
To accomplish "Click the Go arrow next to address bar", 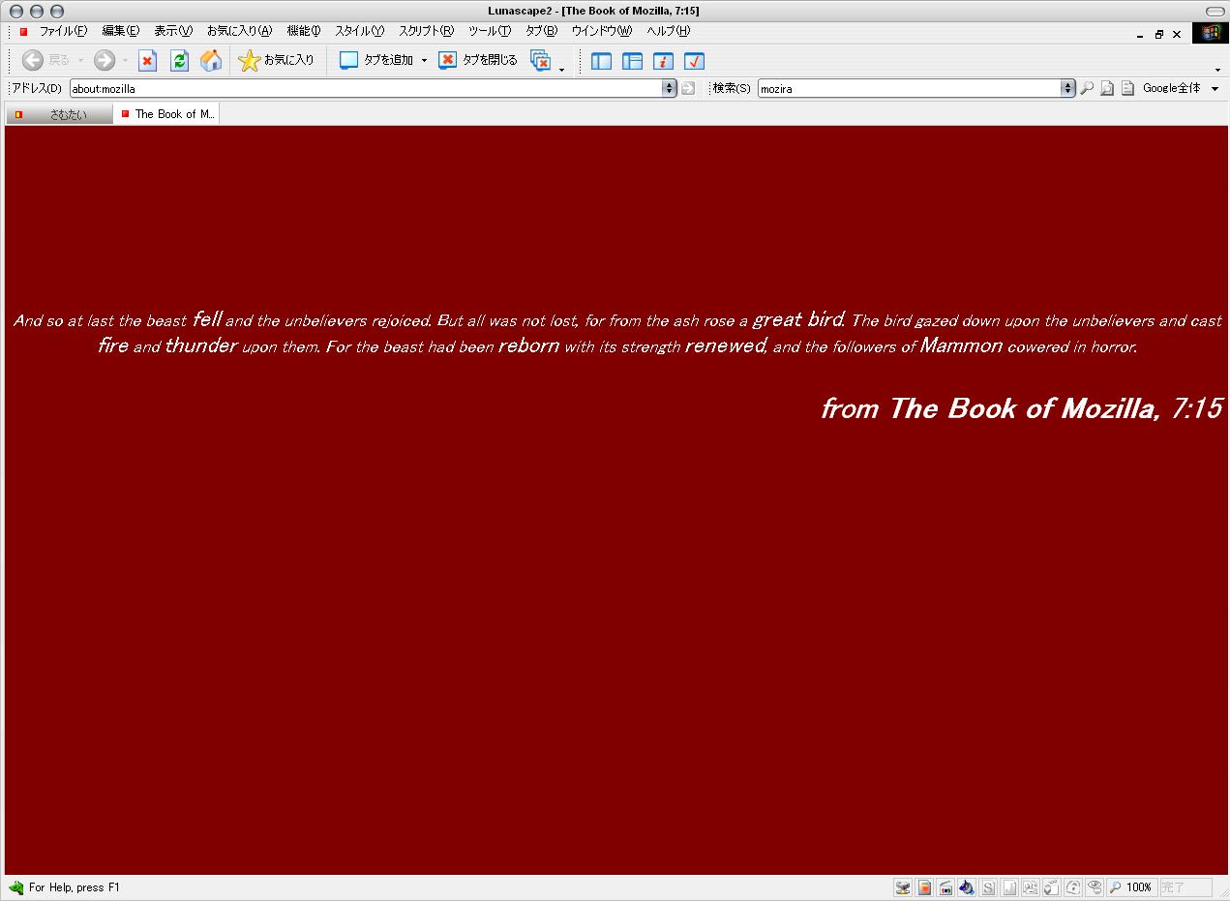I will [x=688, y=88].
